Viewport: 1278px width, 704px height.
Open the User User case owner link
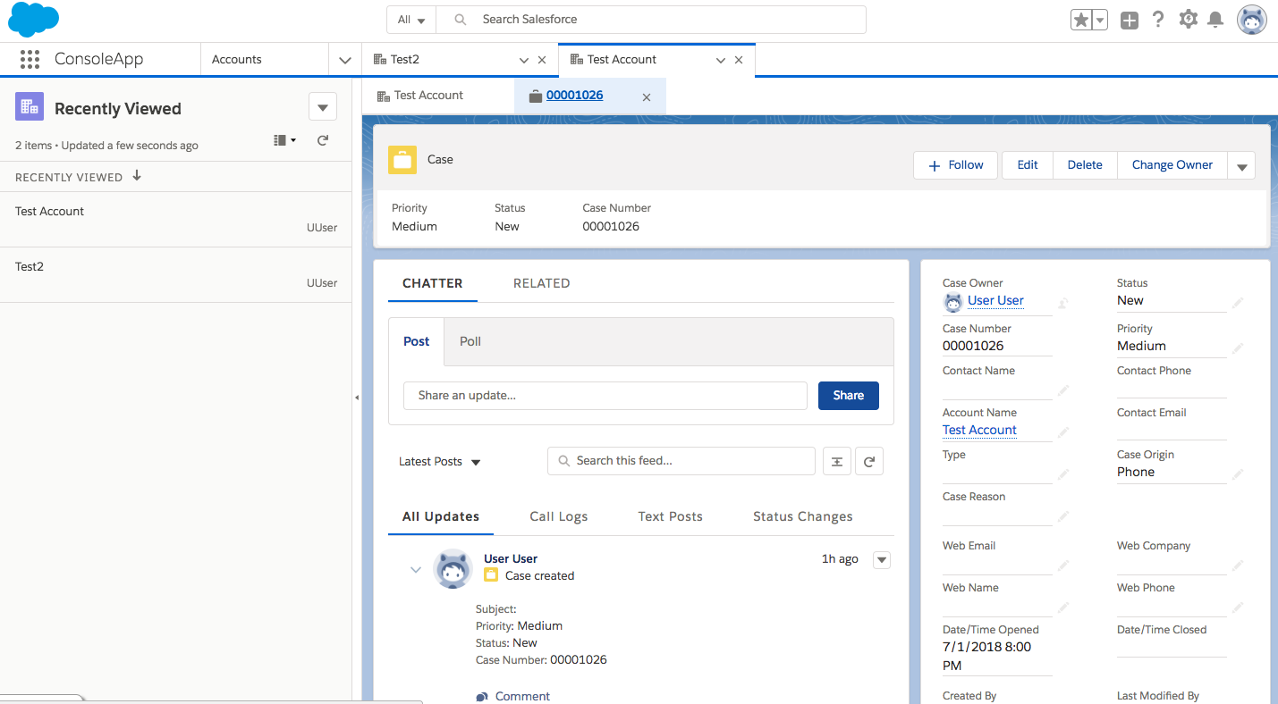(x=995, y=301)
